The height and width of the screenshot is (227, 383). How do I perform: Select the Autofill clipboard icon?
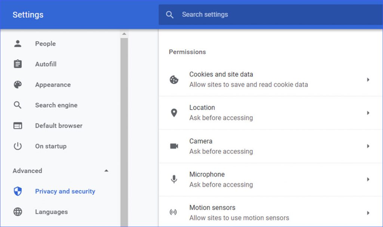point(18,64)
